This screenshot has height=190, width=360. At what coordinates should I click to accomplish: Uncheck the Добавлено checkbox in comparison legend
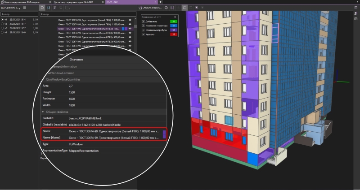(x=144, y=21)
